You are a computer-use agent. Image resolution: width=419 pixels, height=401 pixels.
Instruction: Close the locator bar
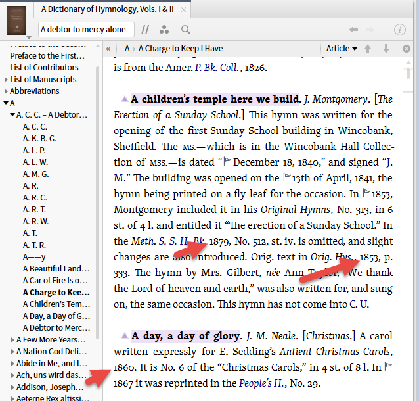(x=407, y=49)
